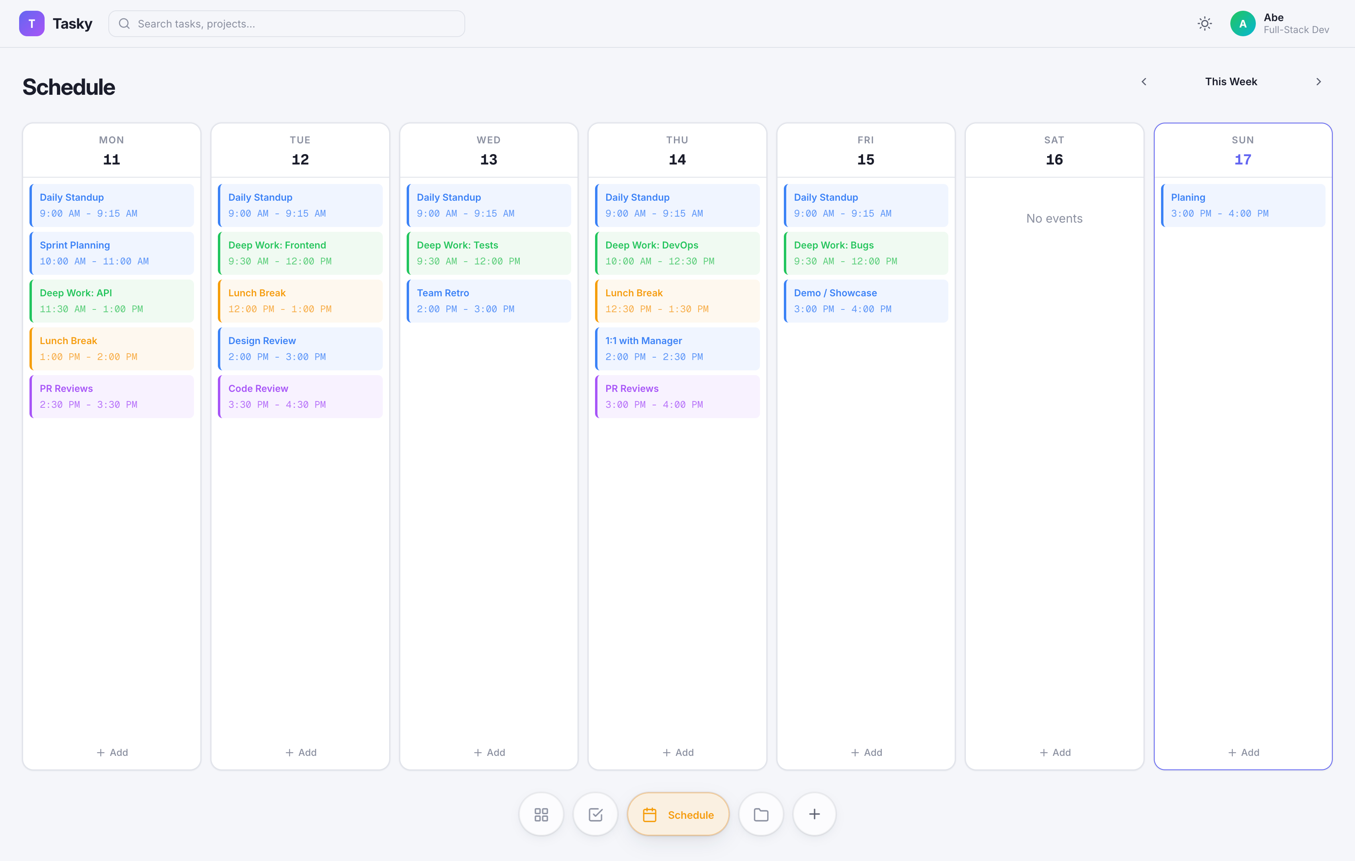Open Thursday's PR Reviews event
The width and height of the screenshot is (1355, 861).
point(677,397)
